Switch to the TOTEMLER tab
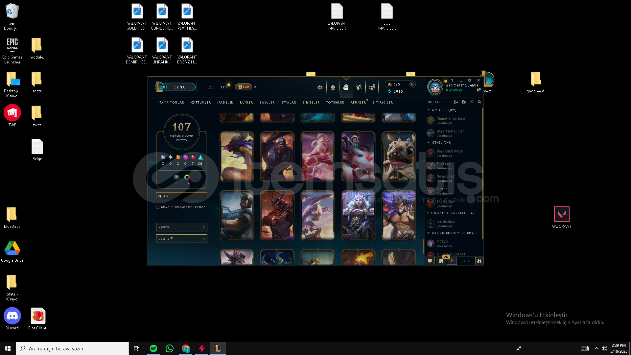 point(335,103)
